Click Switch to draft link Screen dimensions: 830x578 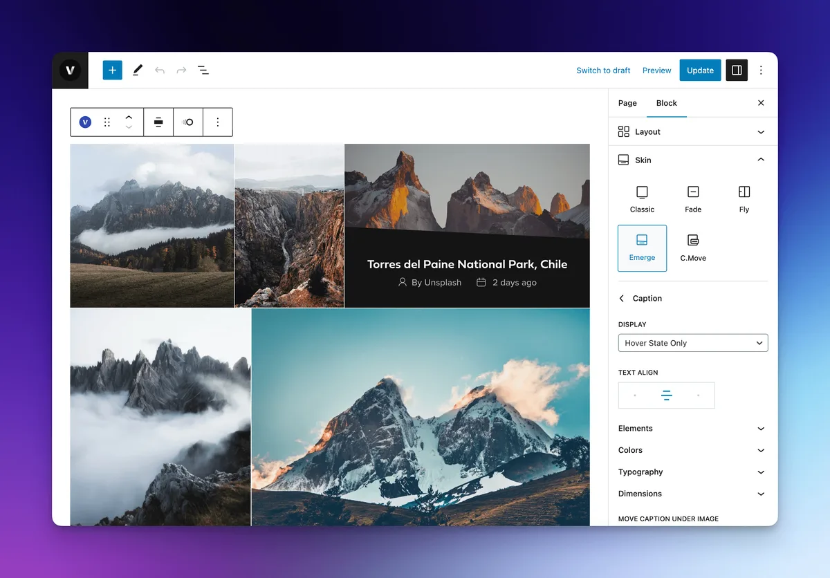coord(603,71)
